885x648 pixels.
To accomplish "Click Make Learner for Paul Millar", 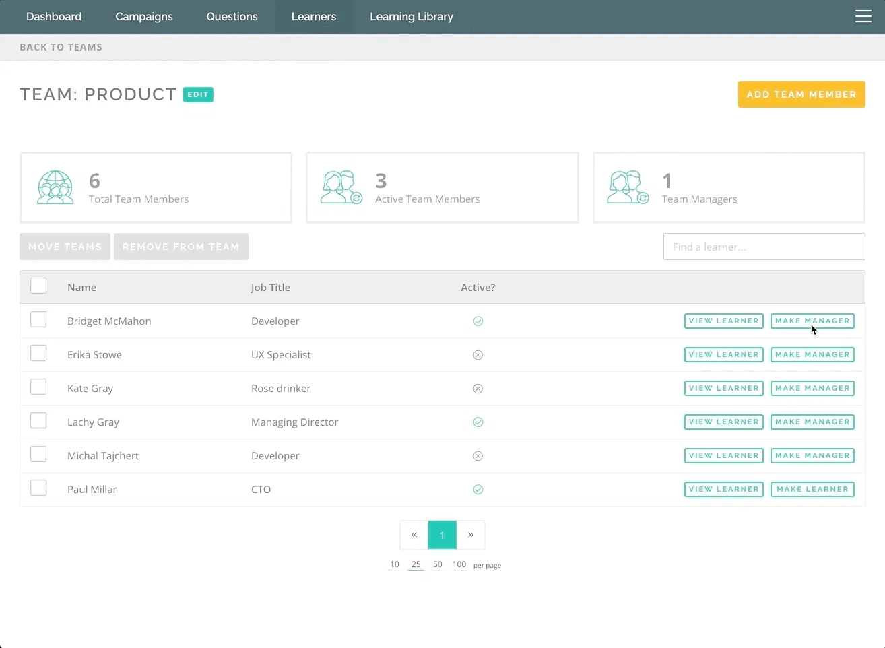I will pyautogui.click(x=812, y=490).
